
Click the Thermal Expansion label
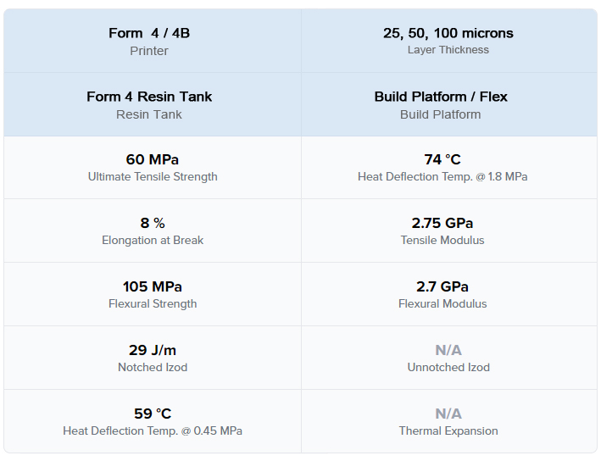tap(448, 431)
